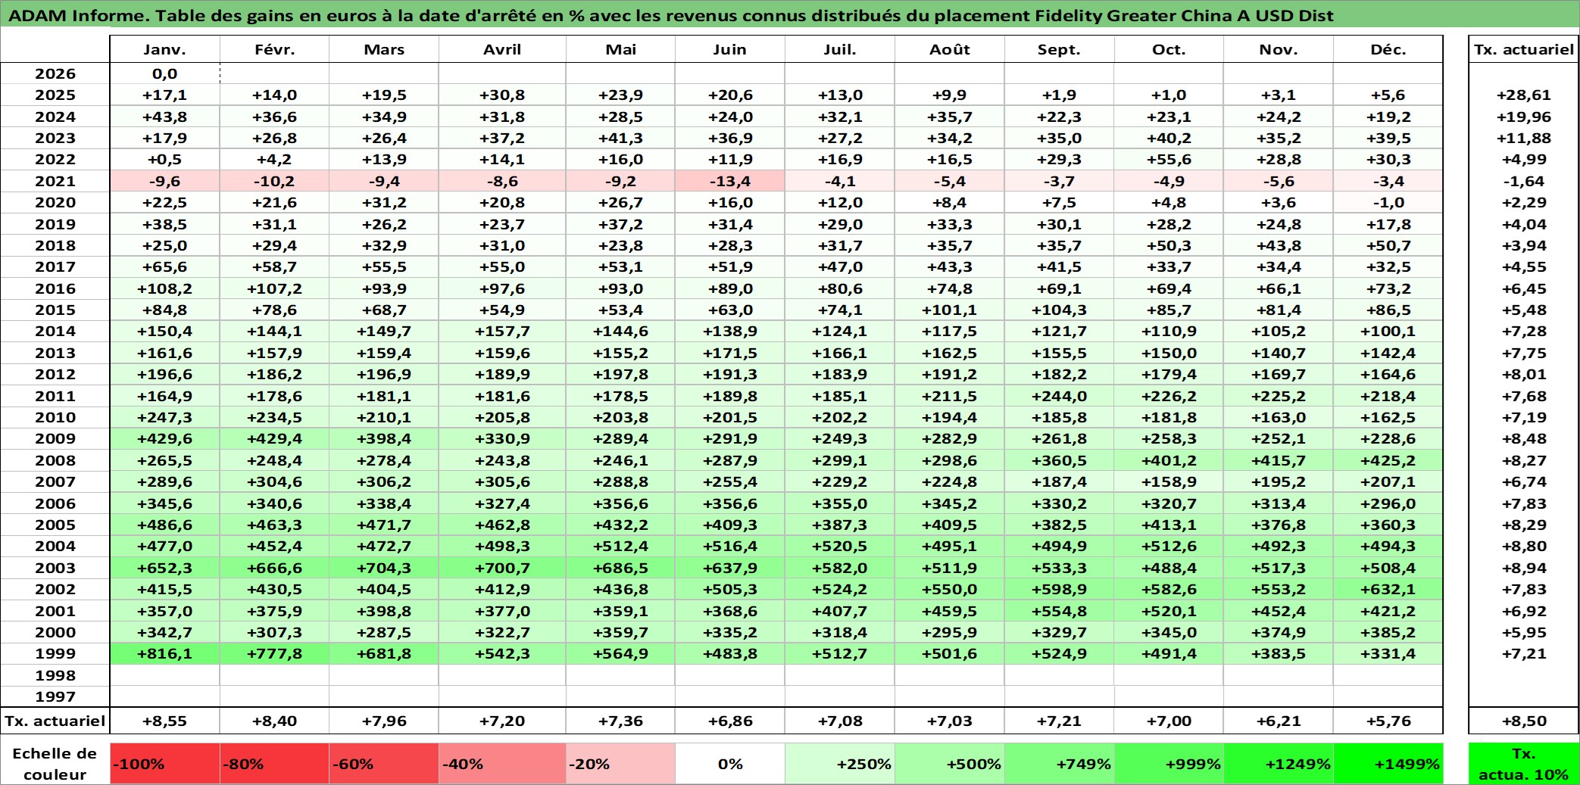Select the +520,5 cell in 2004
The width and height of the screenshot is (1580, 785).
[839, 546]
